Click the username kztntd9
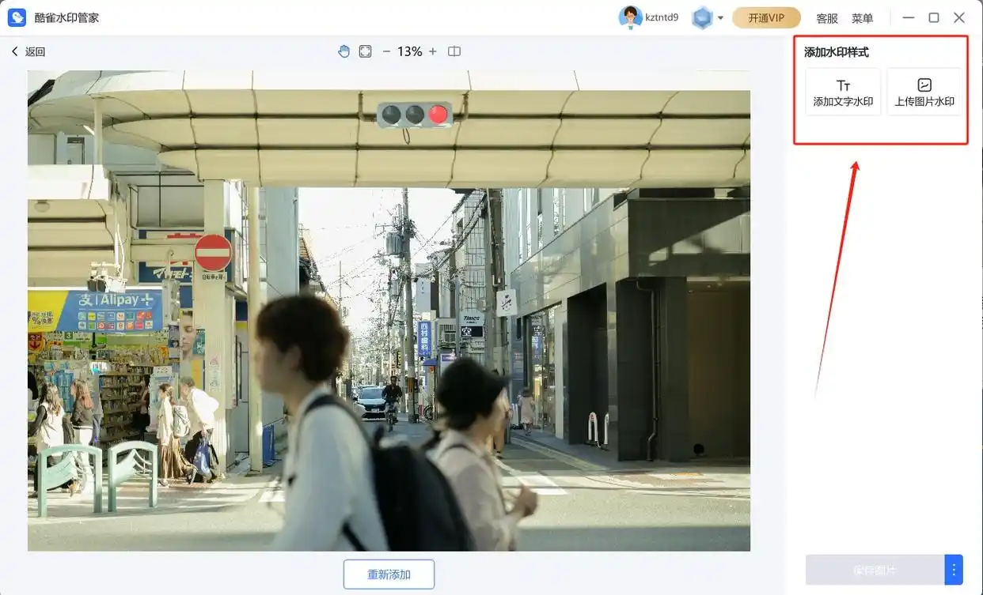The height and width of the screenshot is (595, 983). (x=662, y=17)
